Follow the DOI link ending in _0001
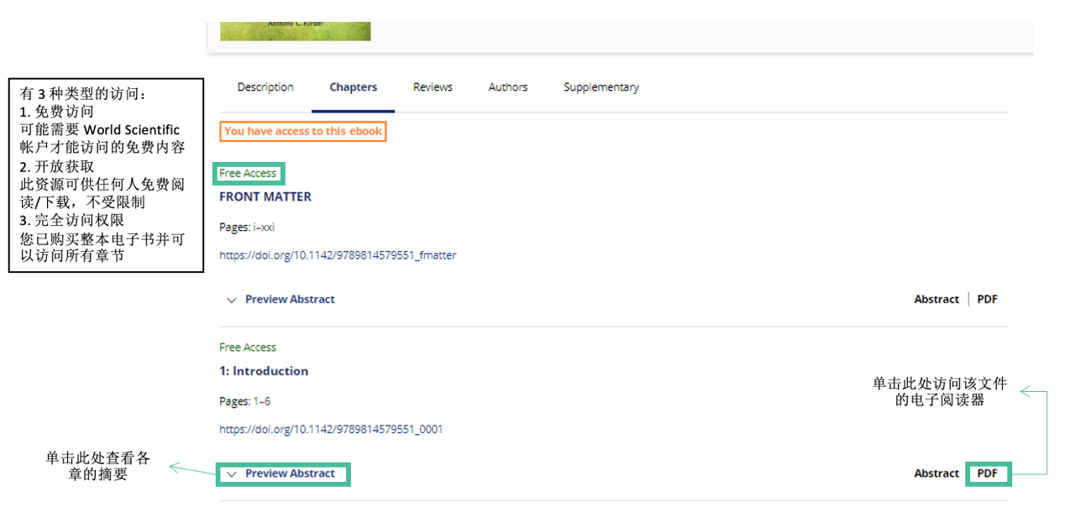The width and height of the screenshot is (1065, 528). (x=331, y=430)
